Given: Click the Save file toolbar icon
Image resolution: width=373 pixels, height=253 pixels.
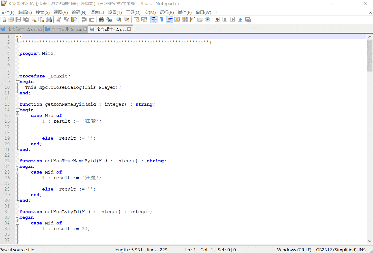Looking at the screenshot, I should coord(18,20).
